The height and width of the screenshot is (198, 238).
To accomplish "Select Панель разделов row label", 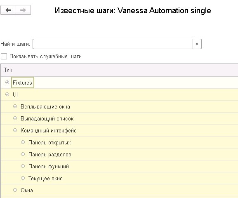I will click(50, 155).
